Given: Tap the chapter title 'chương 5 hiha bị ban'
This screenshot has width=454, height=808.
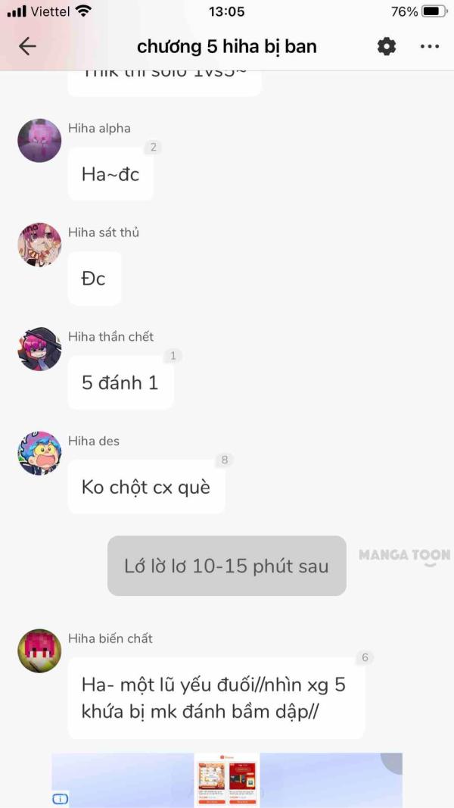Looking at the screenshot, I should tap(227, 46).
